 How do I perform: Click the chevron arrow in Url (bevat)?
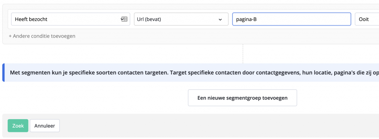pos(220,20)
